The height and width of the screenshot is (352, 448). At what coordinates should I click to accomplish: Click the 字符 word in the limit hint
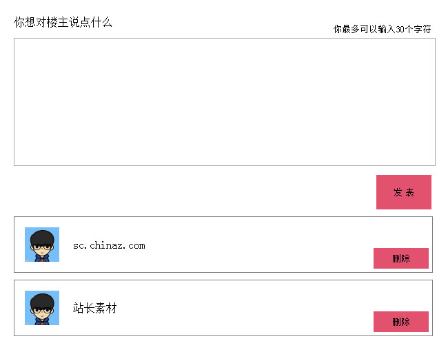(422, 29)
